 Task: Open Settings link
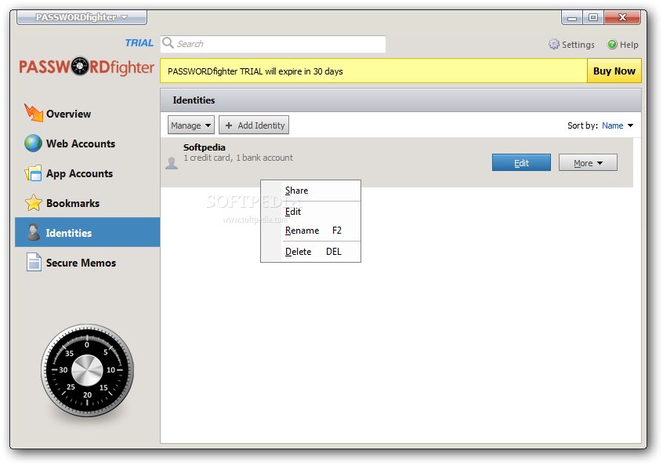click(x=571, y=45)
